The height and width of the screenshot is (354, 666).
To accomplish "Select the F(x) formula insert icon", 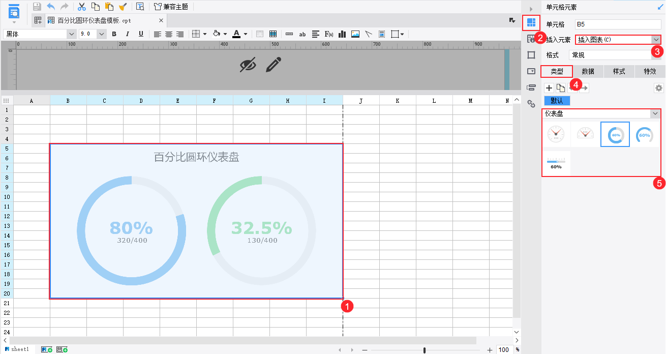I will pyautogui.click(x=329, y=34).
